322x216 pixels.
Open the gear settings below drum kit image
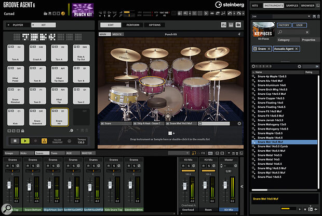tap(239, 123)
